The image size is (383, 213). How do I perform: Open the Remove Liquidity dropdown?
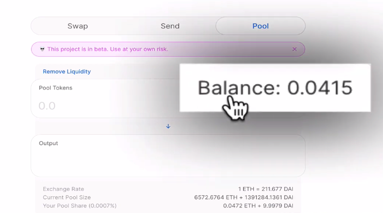point(67,72)
